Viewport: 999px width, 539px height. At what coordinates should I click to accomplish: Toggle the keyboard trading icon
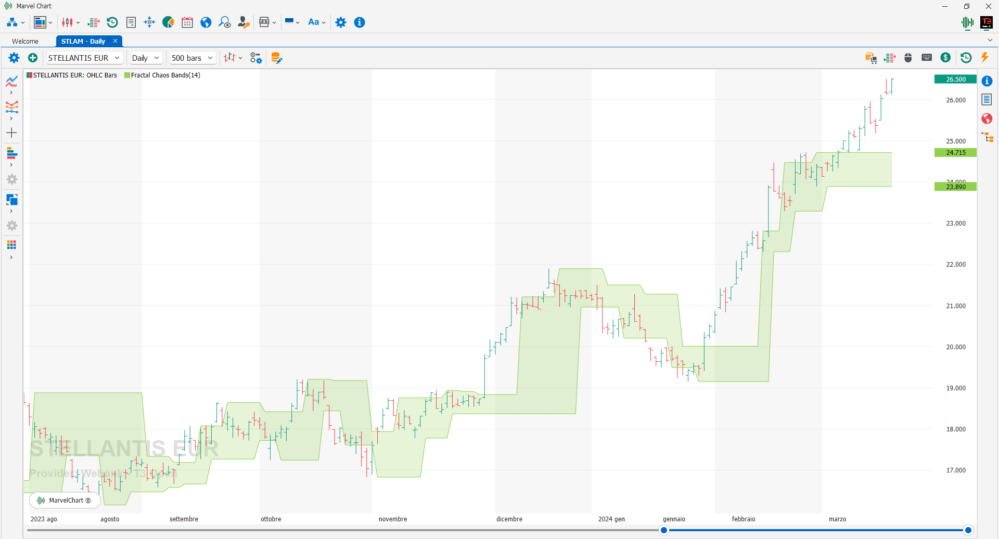927,58
